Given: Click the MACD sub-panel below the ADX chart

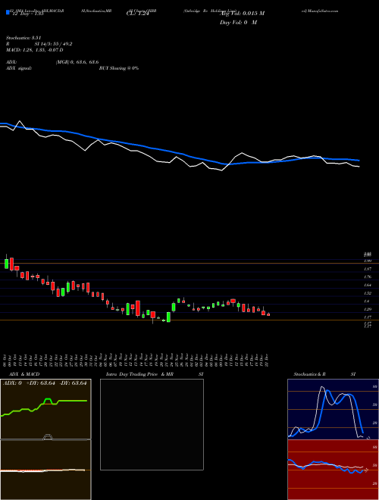Looking at the screenshot, I should (45, 470).
